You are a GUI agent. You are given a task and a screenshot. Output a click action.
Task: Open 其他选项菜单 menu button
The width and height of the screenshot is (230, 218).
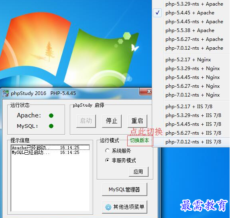point(124,207)
